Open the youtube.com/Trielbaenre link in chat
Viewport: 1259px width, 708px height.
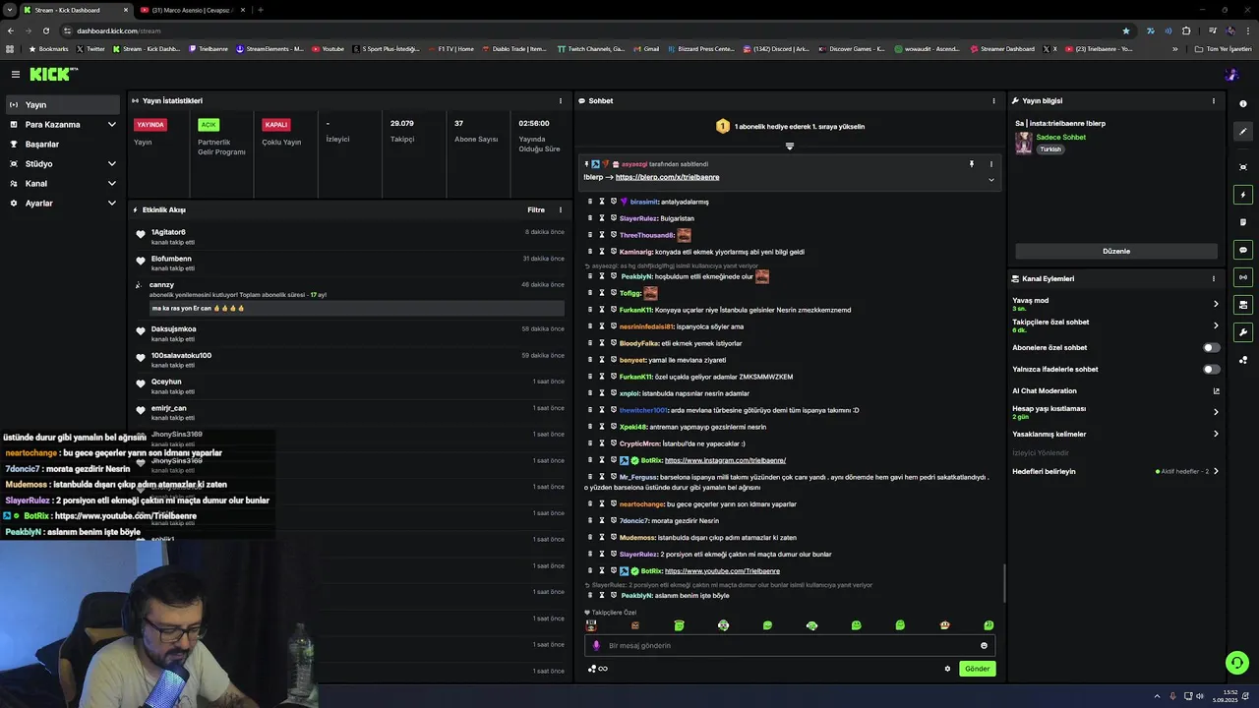[x=722, y=570]
